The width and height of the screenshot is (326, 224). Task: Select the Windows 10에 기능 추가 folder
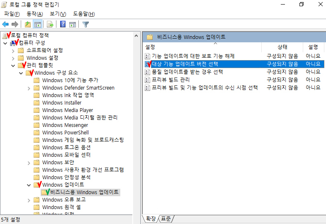point(70,80)
